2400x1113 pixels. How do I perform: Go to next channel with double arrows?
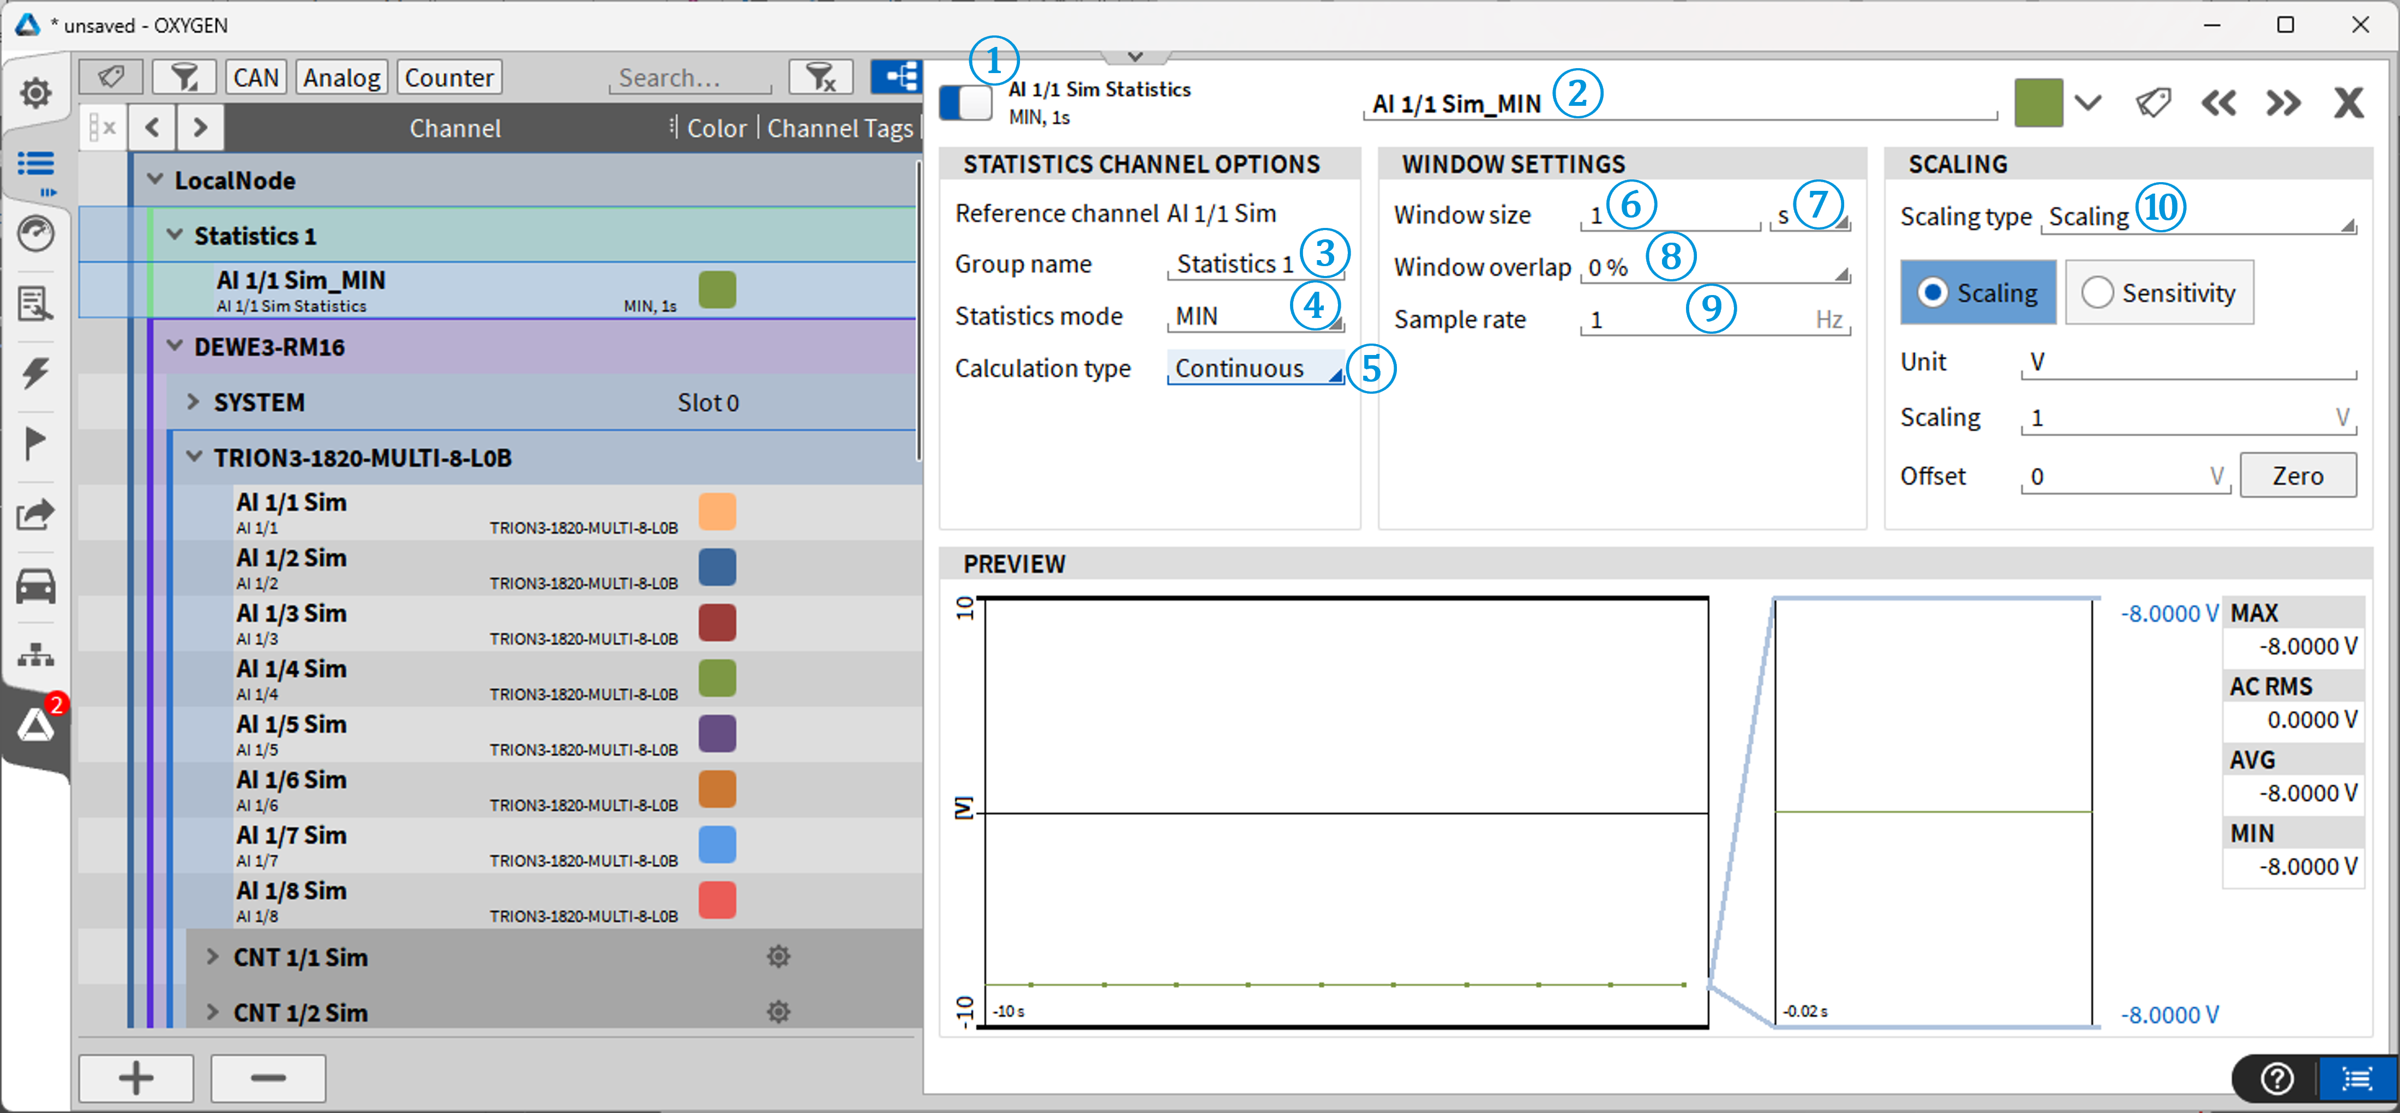click(2283, 103)
